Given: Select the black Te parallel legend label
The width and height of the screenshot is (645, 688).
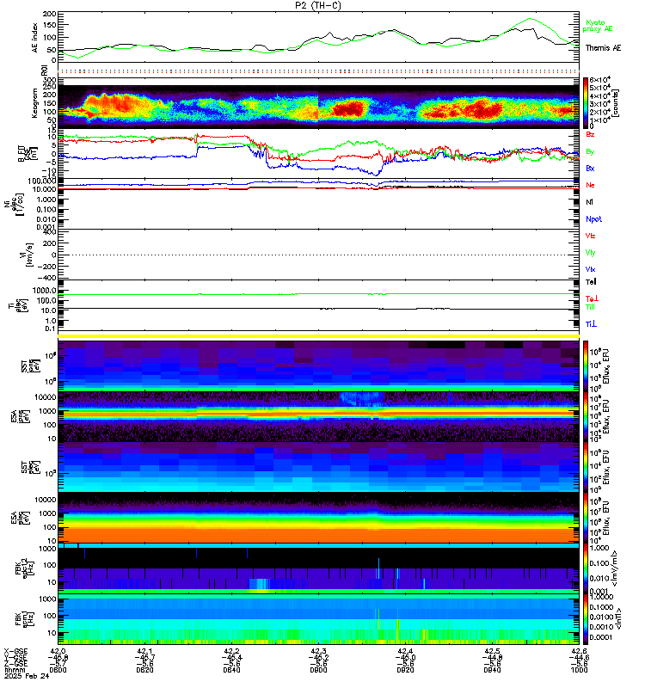Looking at the screenshot, I should [x=591, y=282].
